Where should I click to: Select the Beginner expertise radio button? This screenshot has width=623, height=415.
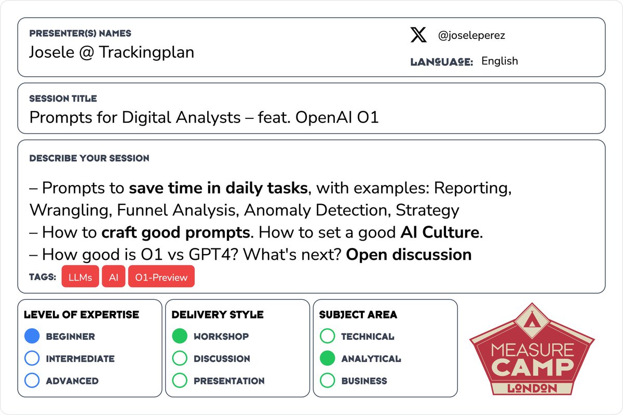[x=32, y=337]
